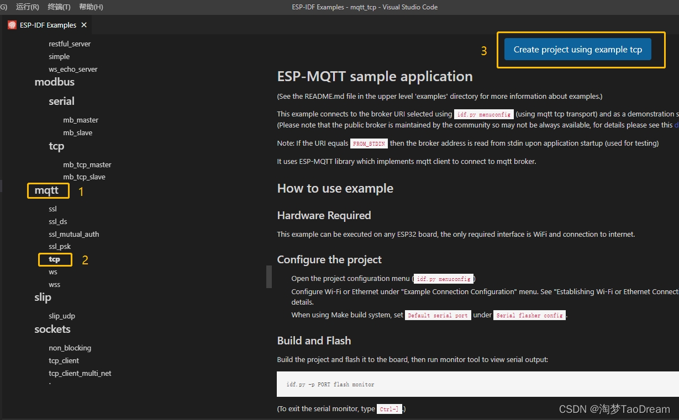Screen dimensions: 679x420
Task: Select the wss example
Action: click(x=55, y=284)
